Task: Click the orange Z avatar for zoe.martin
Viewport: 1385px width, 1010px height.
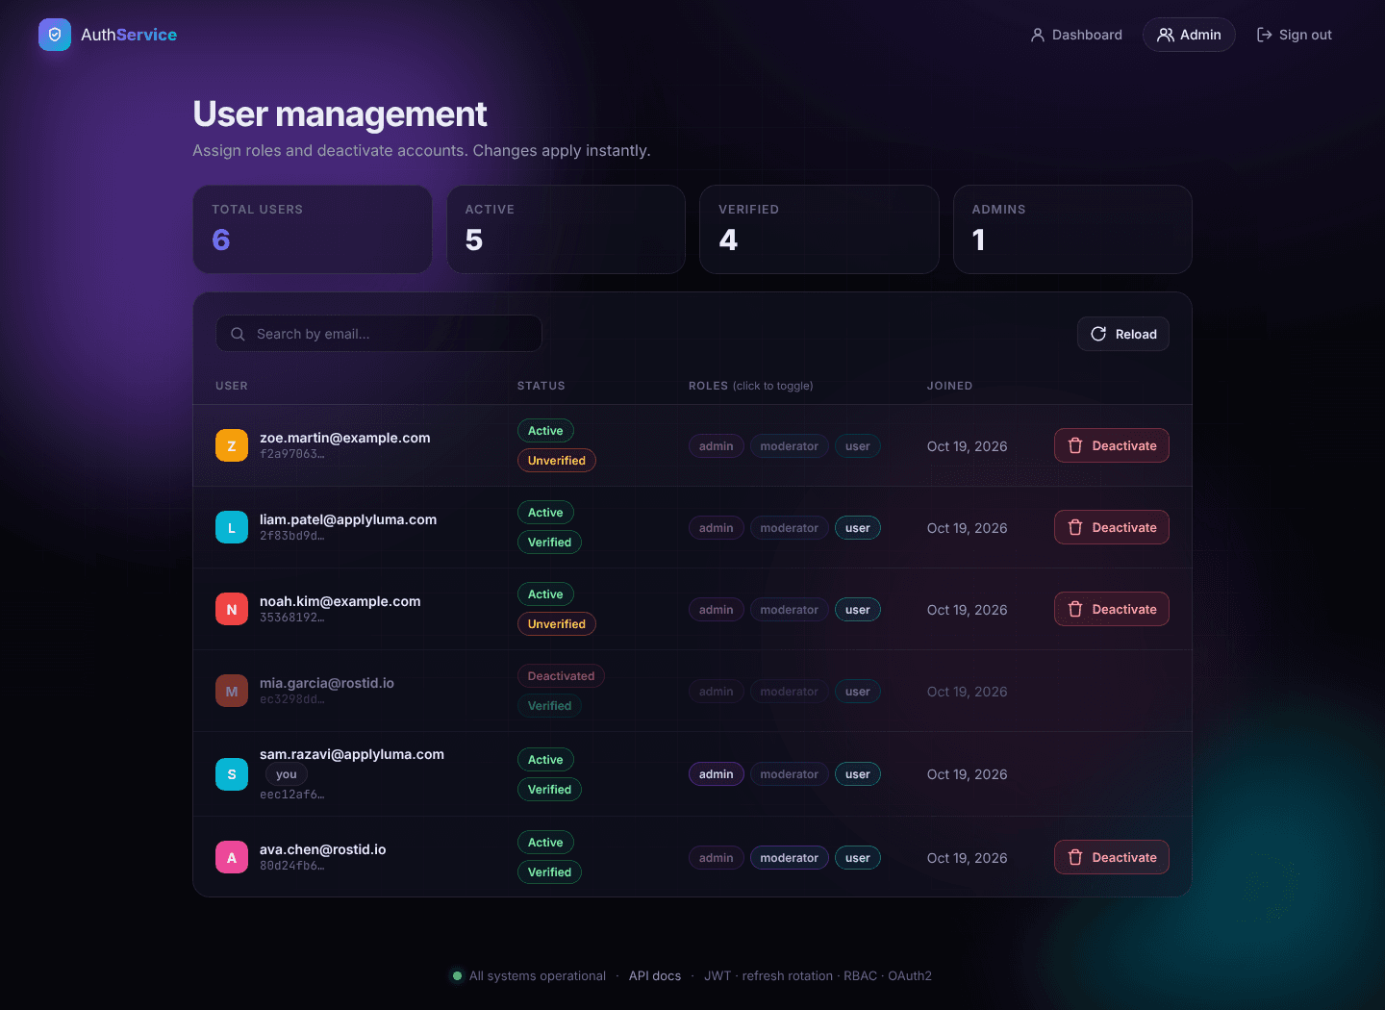Action: pos(232,445)
